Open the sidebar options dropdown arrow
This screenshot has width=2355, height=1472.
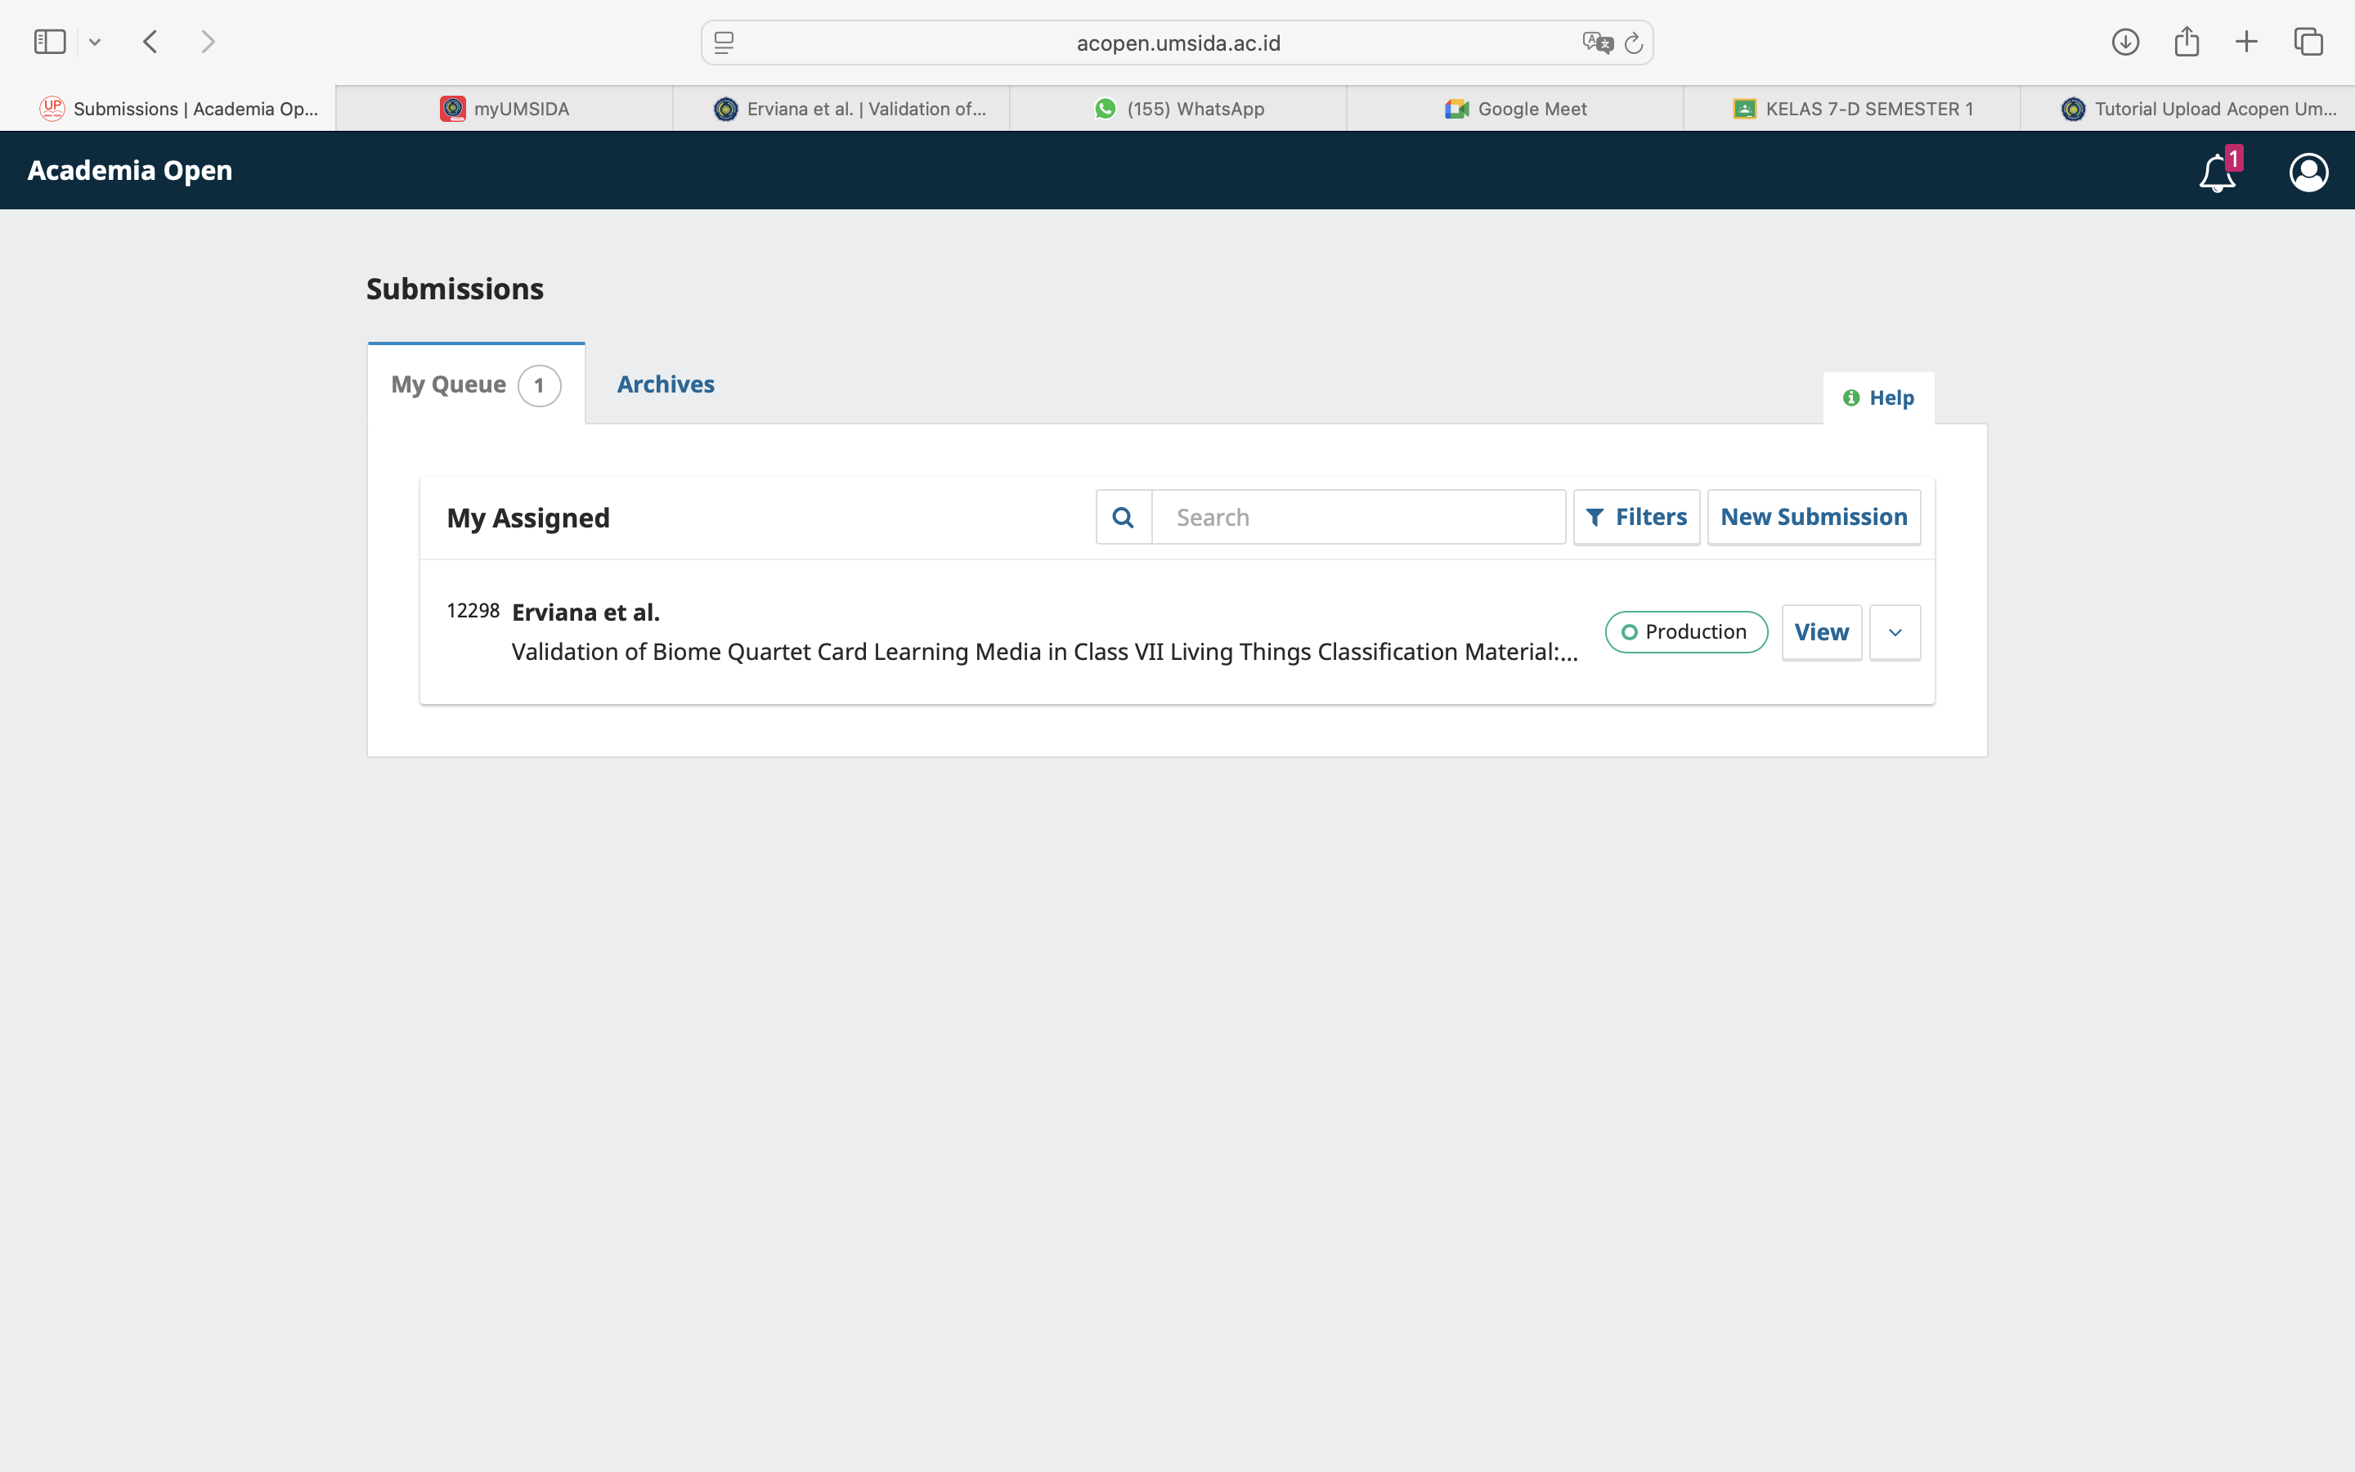coord(94,42)
